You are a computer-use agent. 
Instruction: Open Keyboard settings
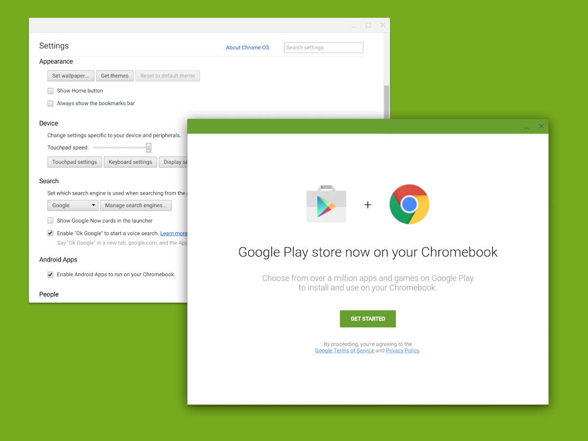[130, 162]
